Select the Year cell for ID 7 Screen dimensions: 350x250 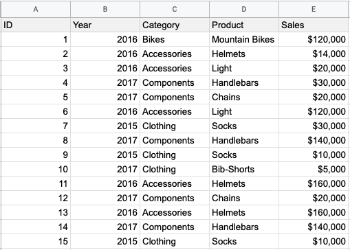tap(105, 126)
